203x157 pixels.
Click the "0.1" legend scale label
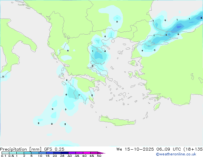[x=4, y=156]
